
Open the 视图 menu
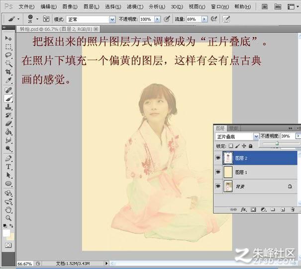coord(197,7)
